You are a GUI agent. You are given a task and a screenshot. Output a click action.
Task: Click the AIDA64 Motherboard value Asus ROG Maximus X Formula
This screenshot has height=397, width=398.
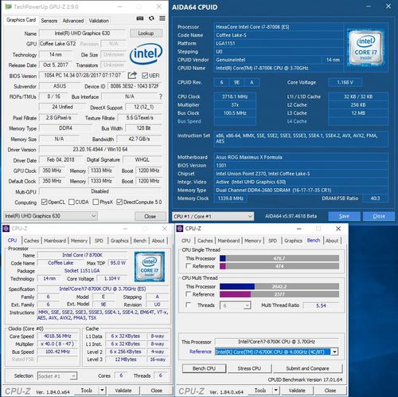pyautogui.click(x=301, y=157)
